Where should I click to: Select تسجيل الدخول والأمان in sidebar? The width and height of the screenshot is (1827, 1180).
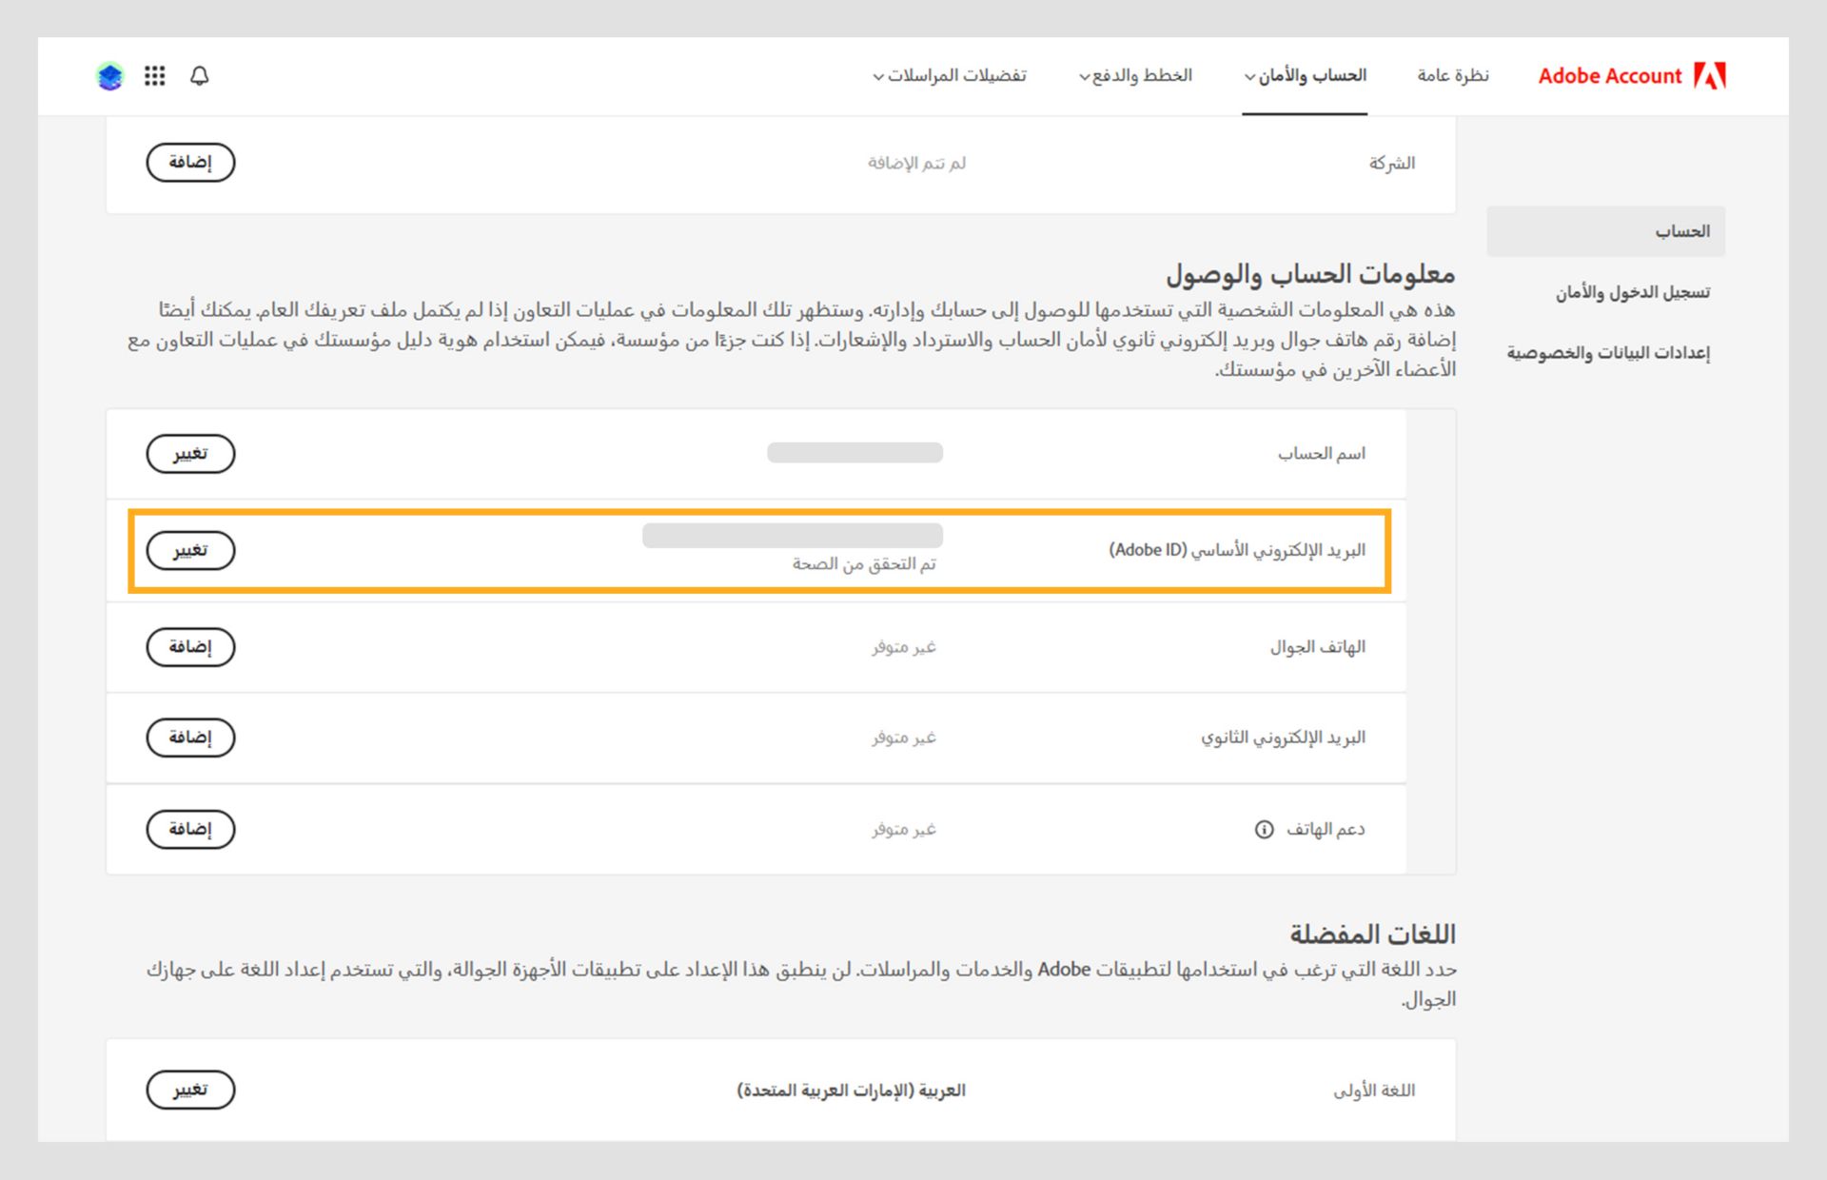point(1632,292)
